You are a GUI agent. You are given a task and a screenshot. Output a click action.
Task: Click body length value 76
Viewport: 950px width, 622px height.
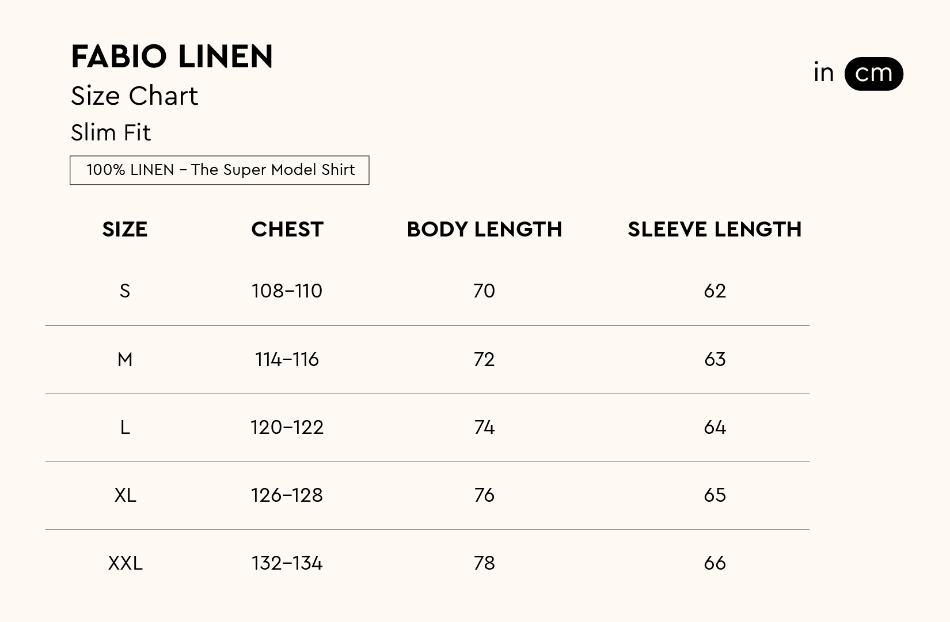[484, 495]
